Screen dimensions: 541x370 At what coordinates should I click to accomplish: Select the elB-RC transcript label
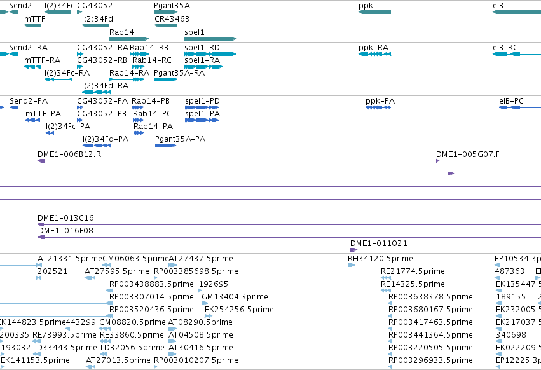(x=505, y=48)
